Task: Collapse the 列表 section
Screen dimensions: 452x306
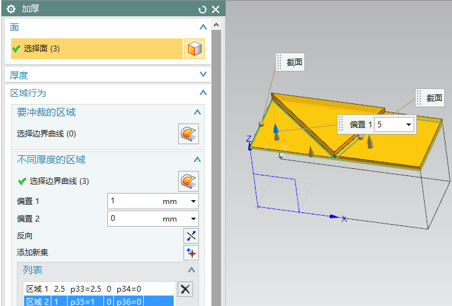Action: (x=191, y=270)
